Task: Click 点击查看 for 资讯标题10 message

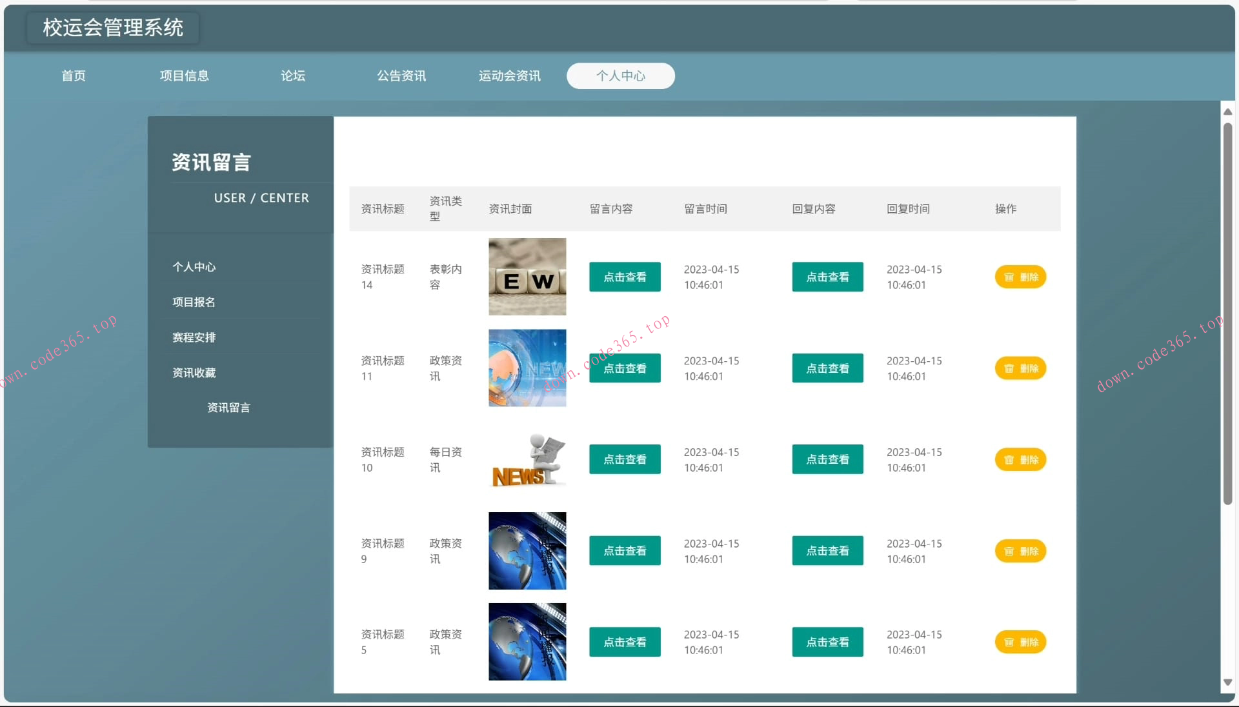Action: click(624, 459)
